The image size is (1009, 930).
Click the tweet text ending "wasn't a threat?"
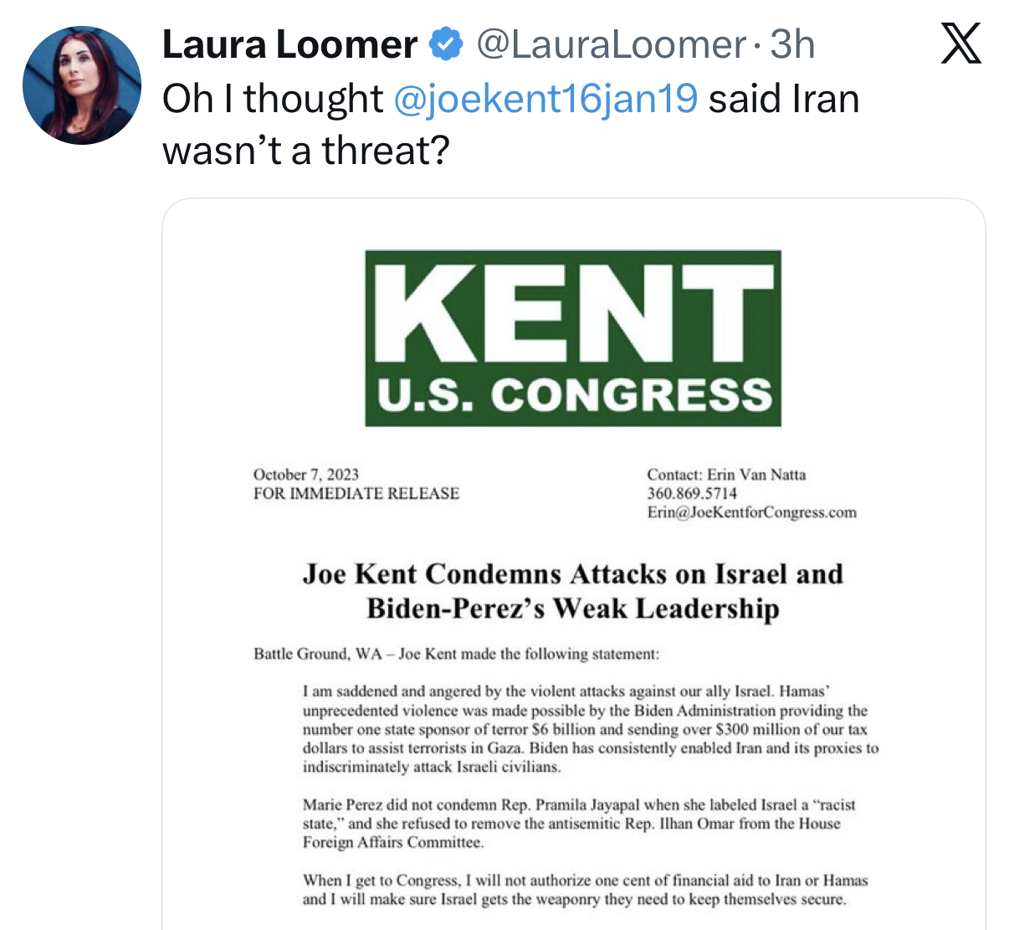point(306,151)
